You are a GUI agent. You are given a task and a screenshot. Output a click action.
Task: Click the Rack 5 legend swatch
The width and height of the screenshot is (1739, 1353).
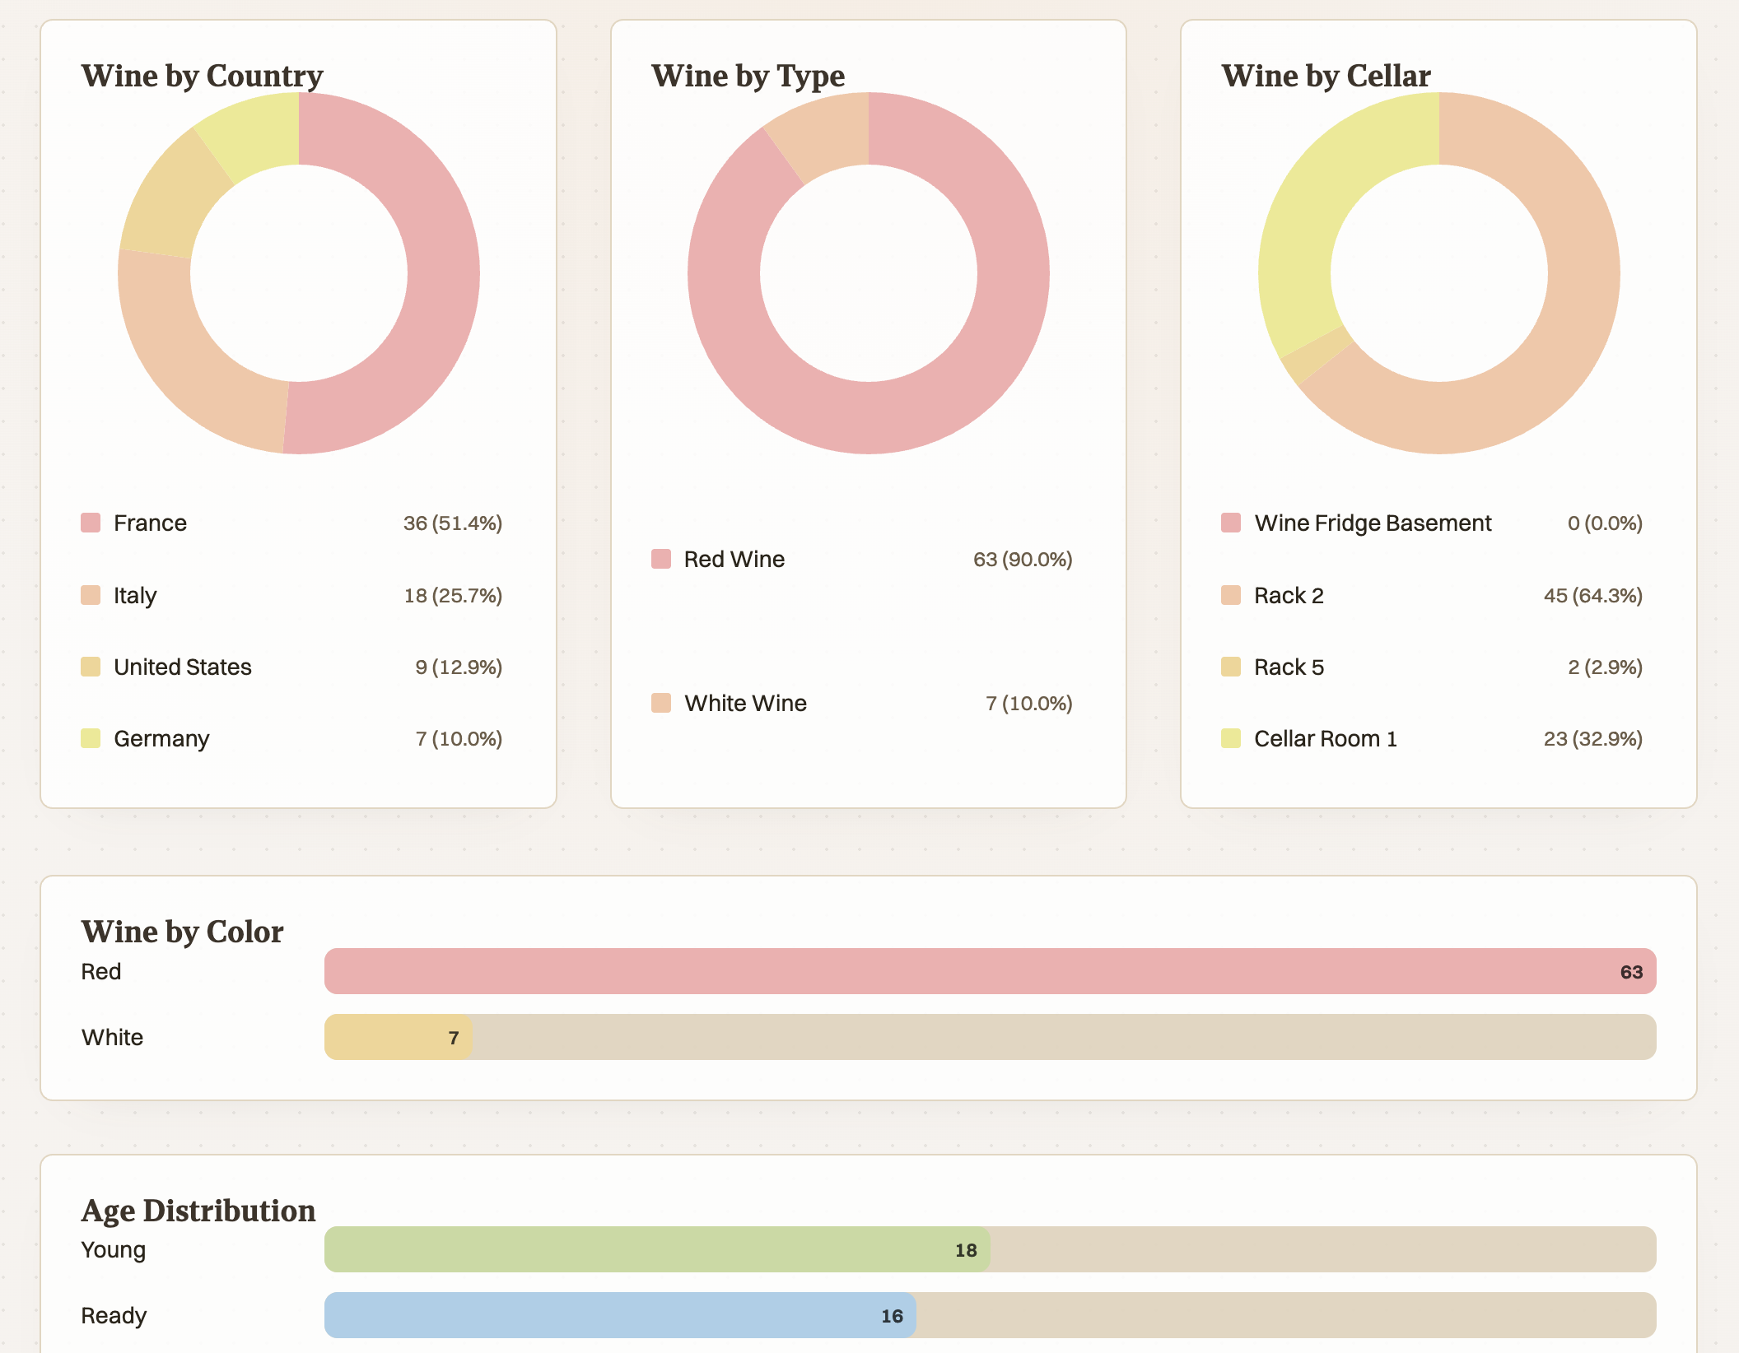tap(1230, 666)
